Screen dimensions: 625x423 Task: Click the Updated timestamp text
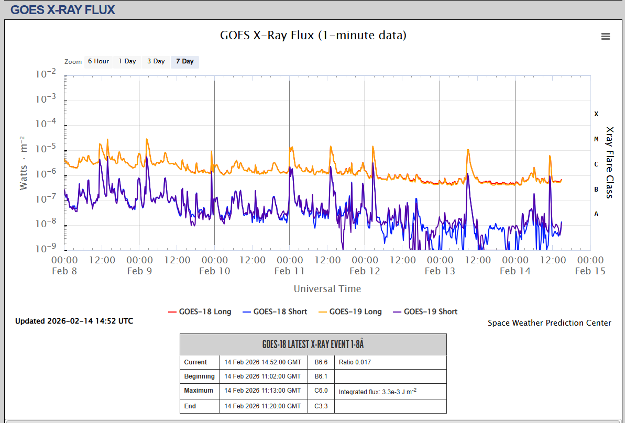74,321
